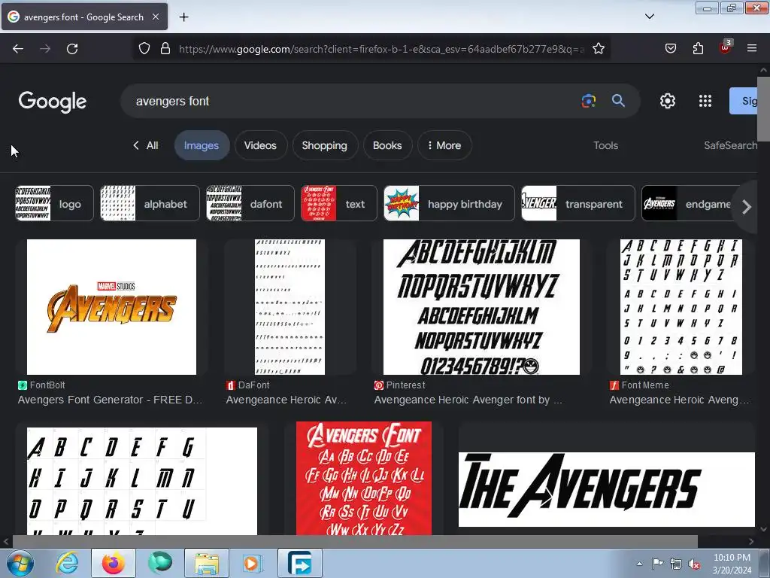
Task: Open a new browser tab
Action: point(183,17)
